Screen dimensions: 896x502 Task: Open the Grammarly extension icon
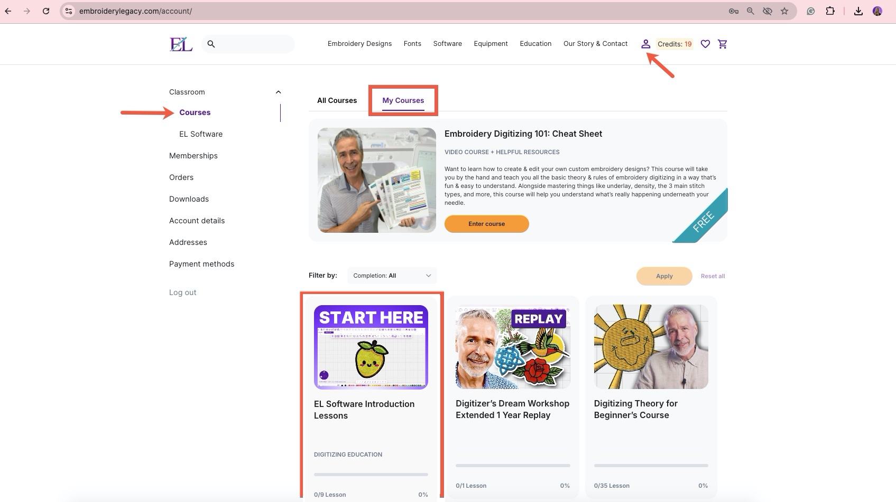click(x=811, y=11)
